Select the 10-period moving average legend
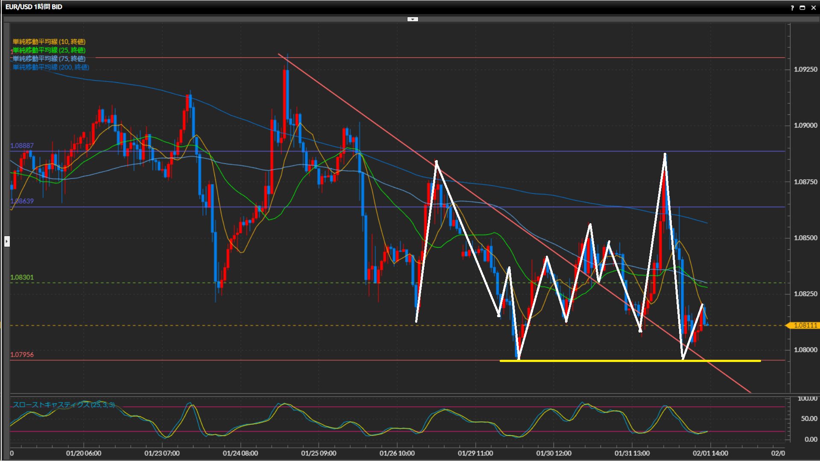Image resolution: width=820 pixels, height=461 pixels. click(49, 41)
